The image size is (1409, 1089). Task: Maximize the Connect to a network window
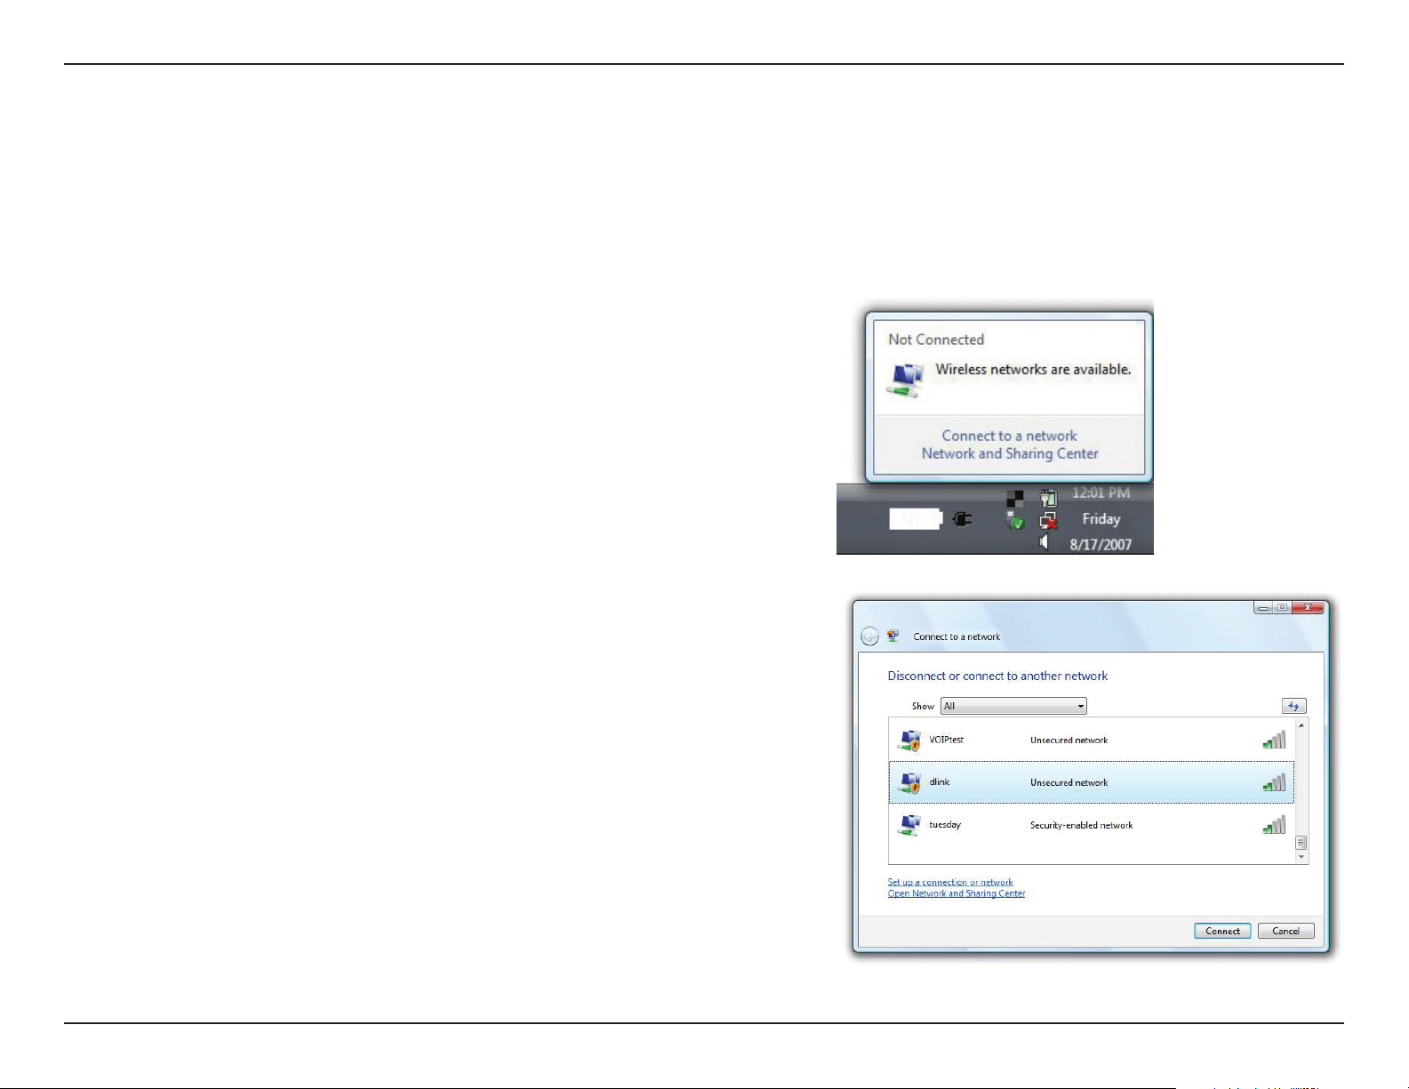pyautogui.click(x=1282, y=608)
